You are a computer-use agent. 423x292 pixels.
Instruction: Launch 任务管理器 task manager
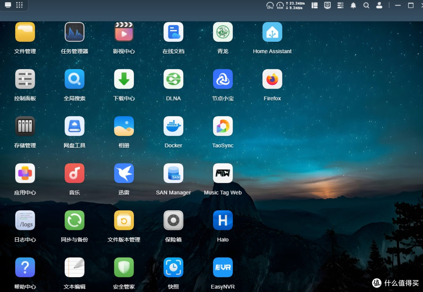[74, 32]
